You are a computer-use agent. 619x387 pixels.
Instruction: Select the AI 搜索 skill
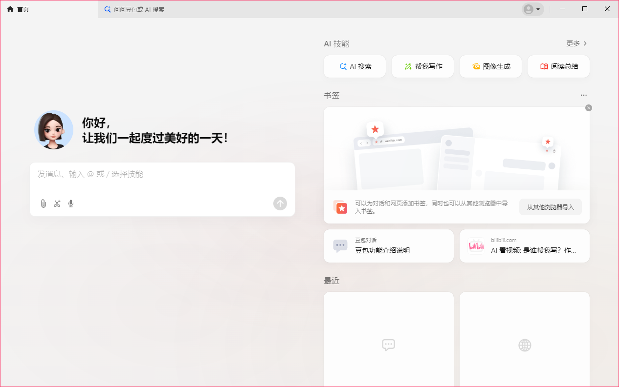pyautogui.click(x=354, y=66)
